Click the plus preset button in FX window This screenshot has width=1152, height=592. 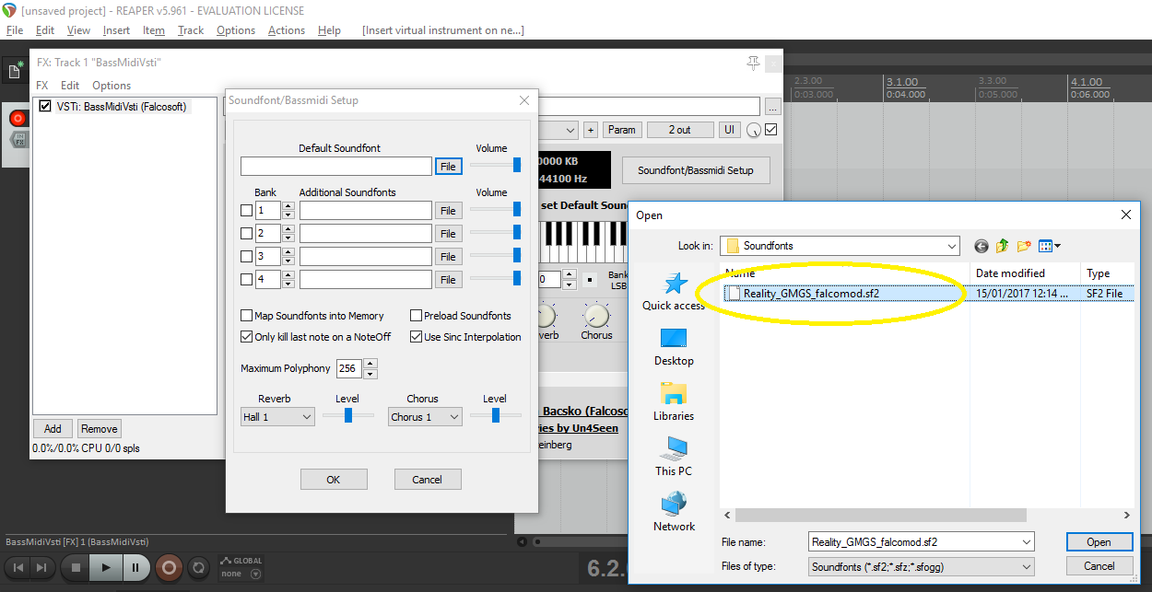click(x=590, y=130)
